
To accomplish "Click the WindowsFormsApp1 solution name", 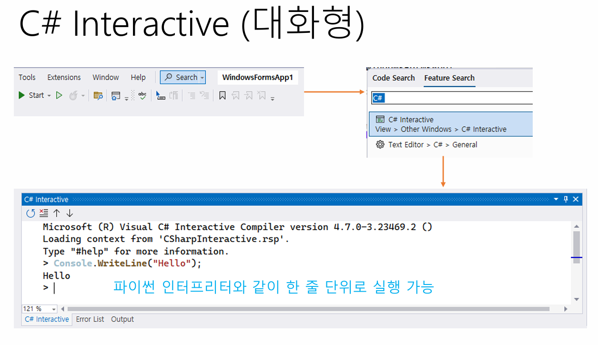I will coord(258,77).
